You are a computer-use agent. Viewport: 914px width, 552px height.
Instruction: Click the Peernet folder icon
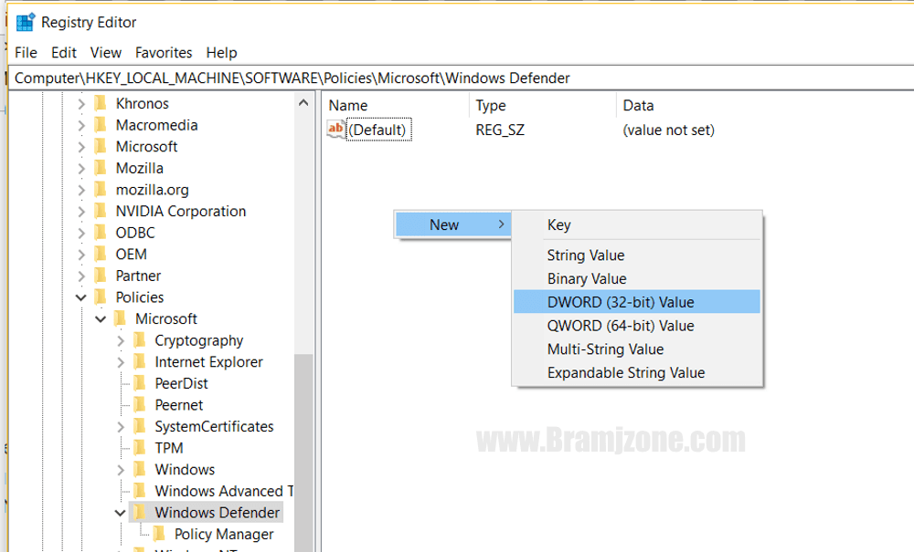point(140,404)
